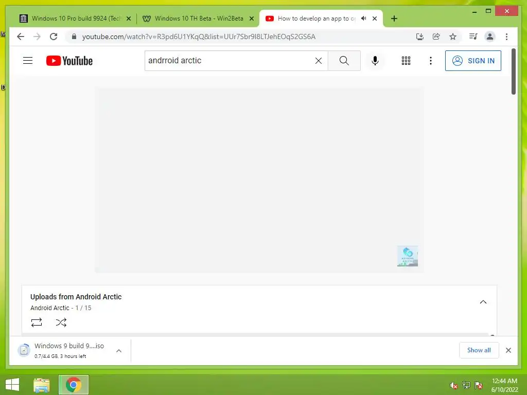Show all downloads
Image resolution: width=527 pixels, height=395 pixels.
479,350
